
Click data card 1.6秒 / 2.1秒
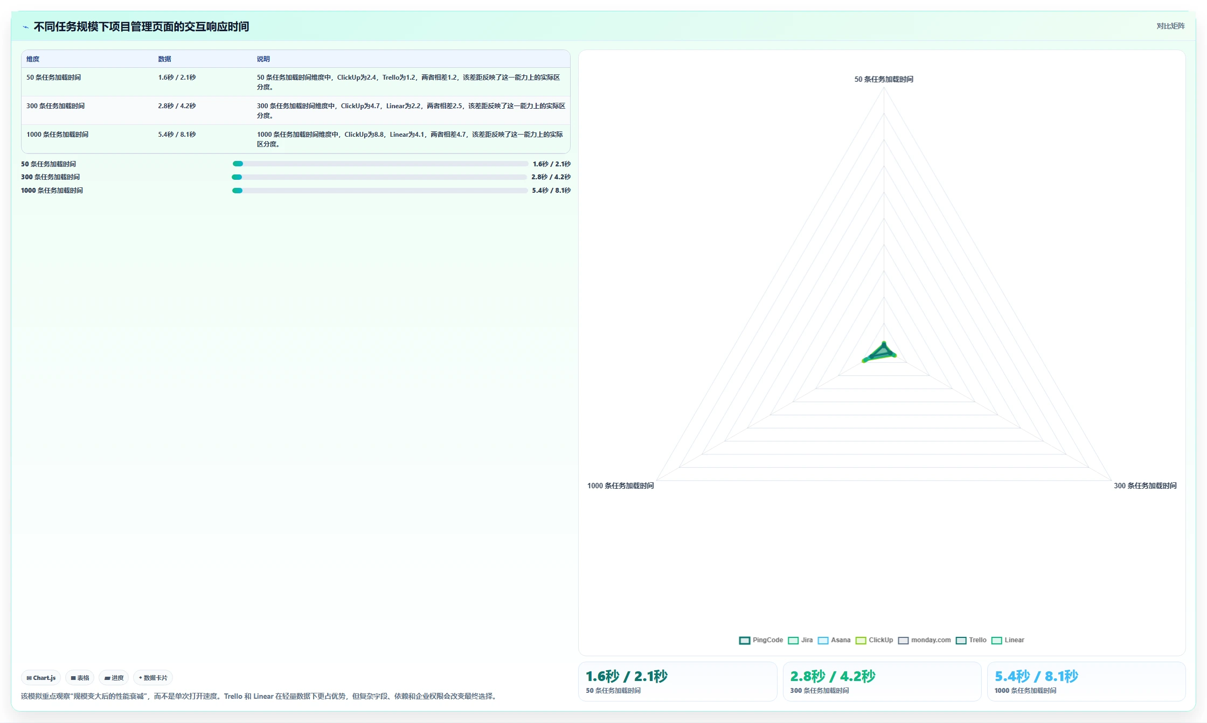coord(677,682)
